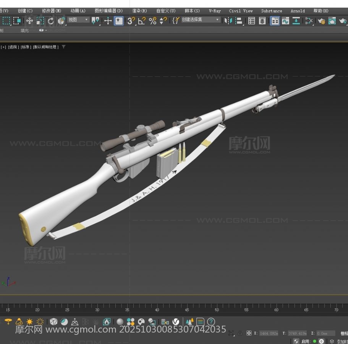Click the Select and Move tool
Image resolution: width=348 pixels, height=344 pixels.
29,21
